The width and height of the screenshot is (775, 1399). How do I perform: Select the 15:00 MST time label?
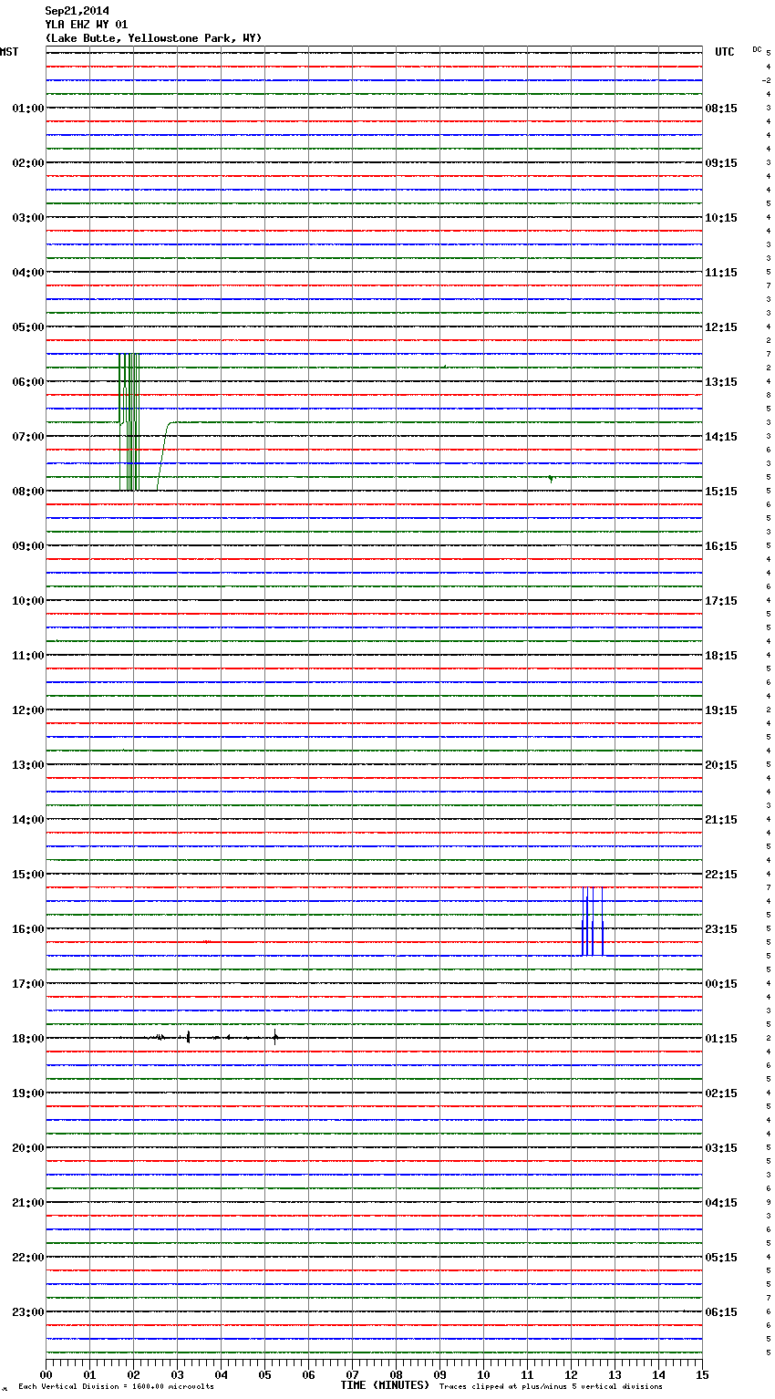28,875
